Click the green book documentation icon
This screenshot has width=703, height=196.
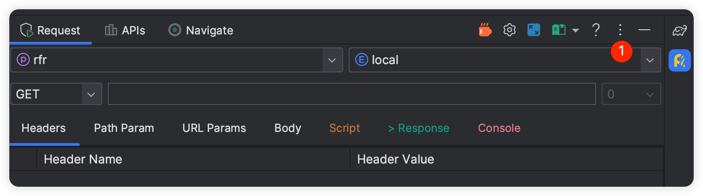click(558, 30)
